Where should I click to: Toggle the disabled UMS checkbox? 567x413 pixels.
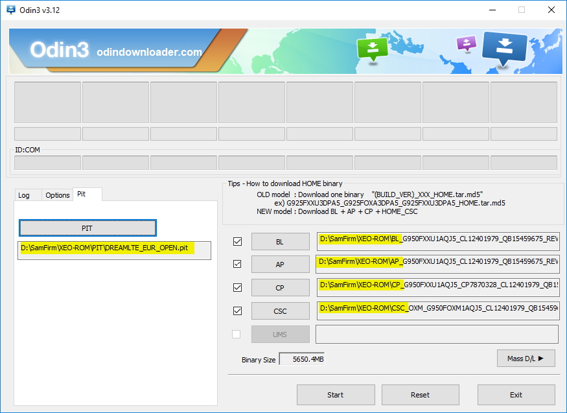click(236, 334)
